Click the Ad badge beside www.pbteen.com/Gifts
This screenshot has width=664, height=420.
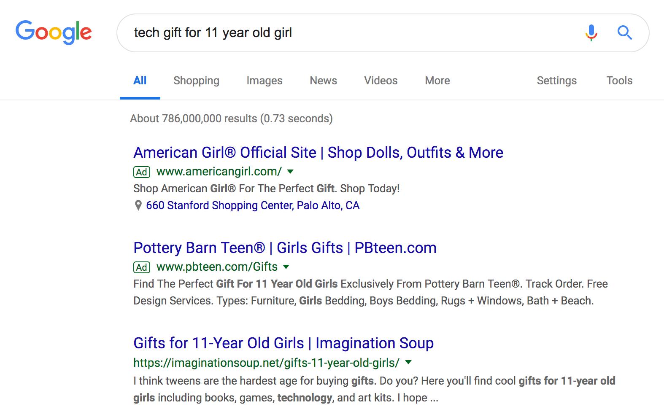pos(142,267)
